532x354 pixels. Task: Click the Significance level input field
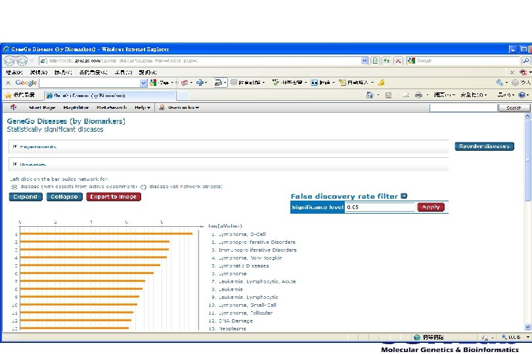tap(380, 207)
